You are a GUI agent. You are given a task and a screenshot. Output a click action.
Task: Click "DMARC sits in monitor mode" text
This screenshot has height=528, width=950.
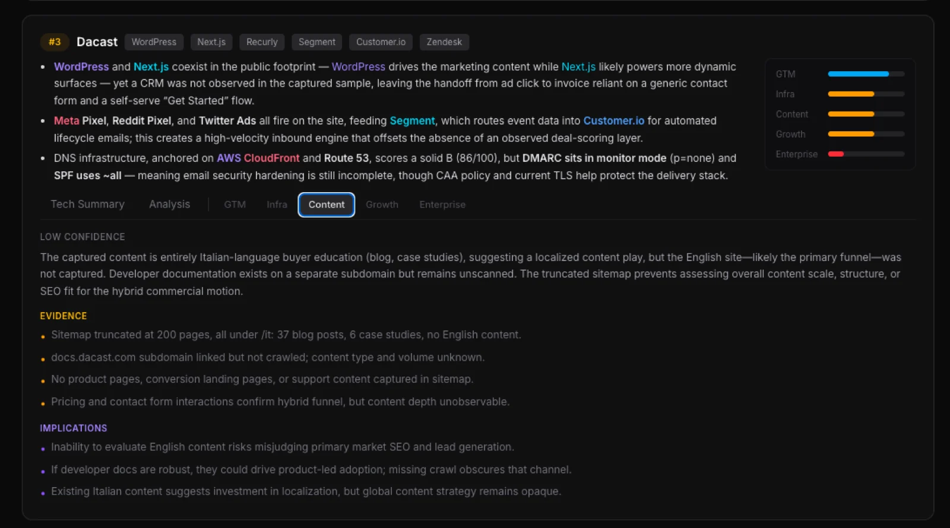pyautogui.click(x=594, y=158)
